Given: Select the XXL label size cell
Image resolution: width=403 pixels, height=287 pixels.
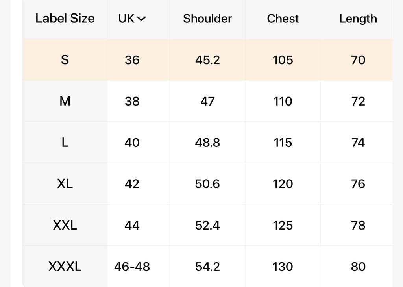Looking at the screenshot, I should pos(65,225).
